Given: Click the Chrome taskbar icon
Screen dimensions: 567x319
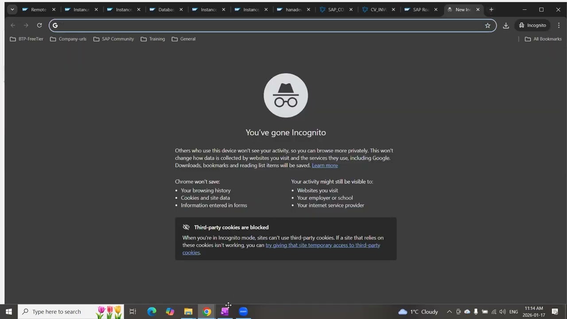Looking at the screenshot, I should coord(207,311).
